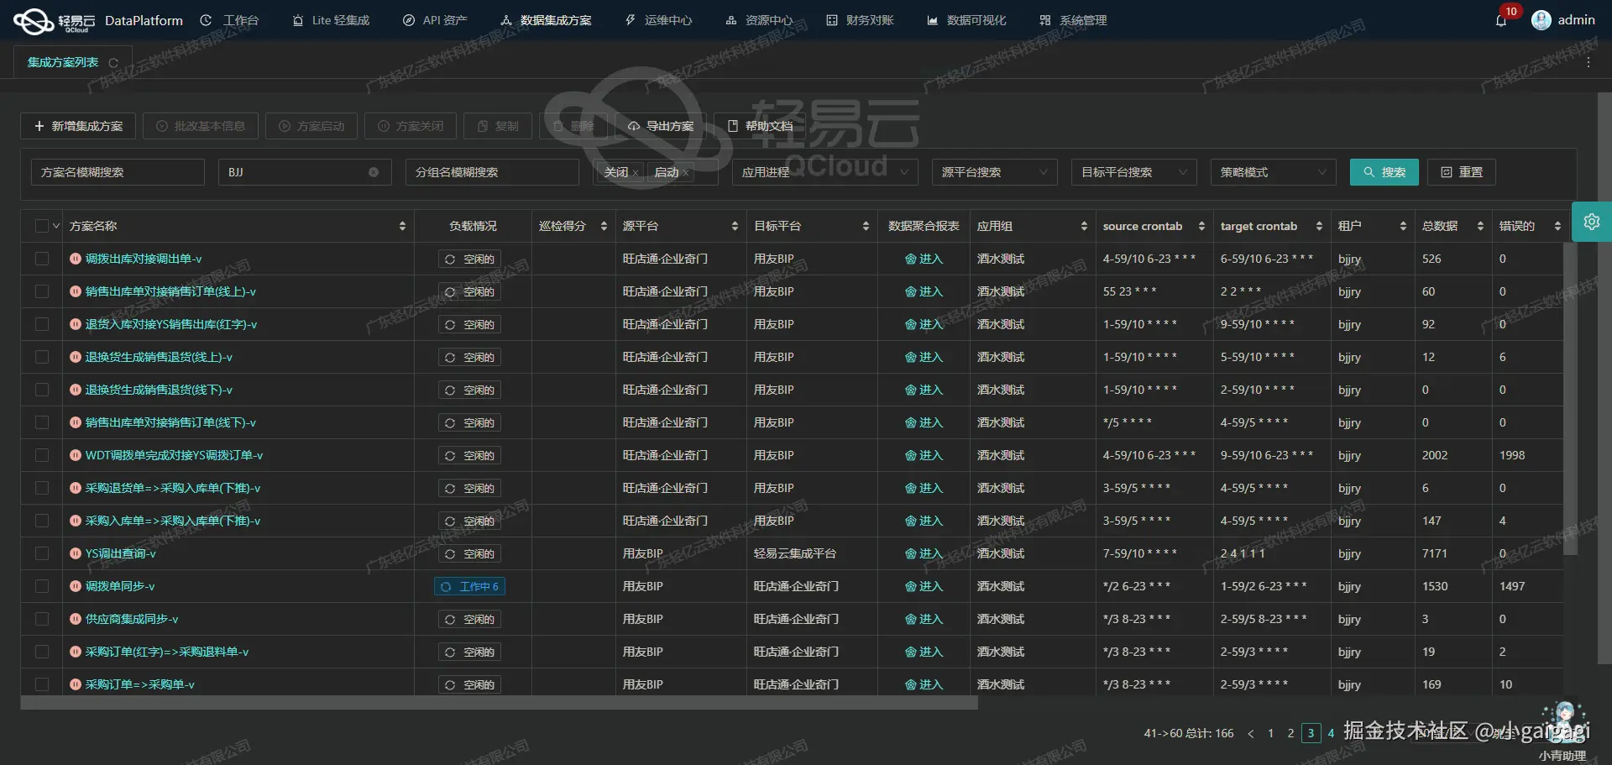Sort by 目标平台 column
Image resolution: width=1612 pixels, height=765 pixels.
coord(866,226)
